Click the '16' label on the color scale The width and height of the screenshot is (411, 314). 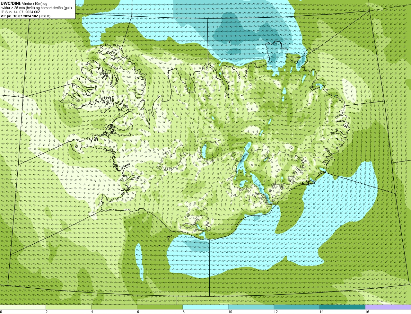pyautogui.click(x=367, y=312)
